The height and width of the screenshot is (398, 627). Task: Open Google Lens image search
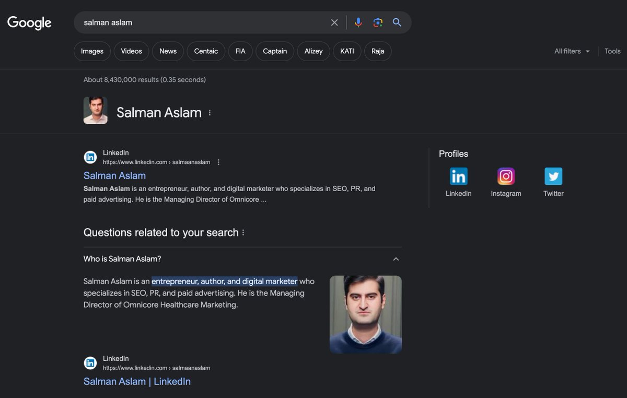click(x=378, y=22)
